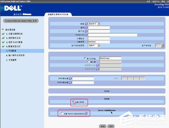Image resolution: width=169 pixels, height=128 pixels.
Task: Click the Dell logo
Action: click(x=13, y=8)
